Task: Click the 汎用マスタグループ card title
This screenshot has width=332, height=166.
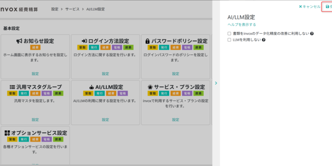Action: (39, 87)
